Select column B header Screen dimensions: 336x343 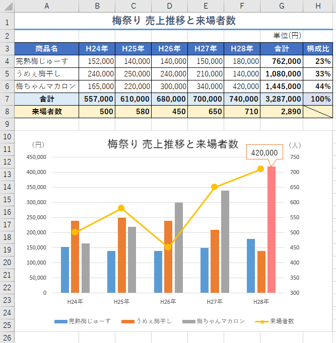pyautogui.click(x=97, y=6)
